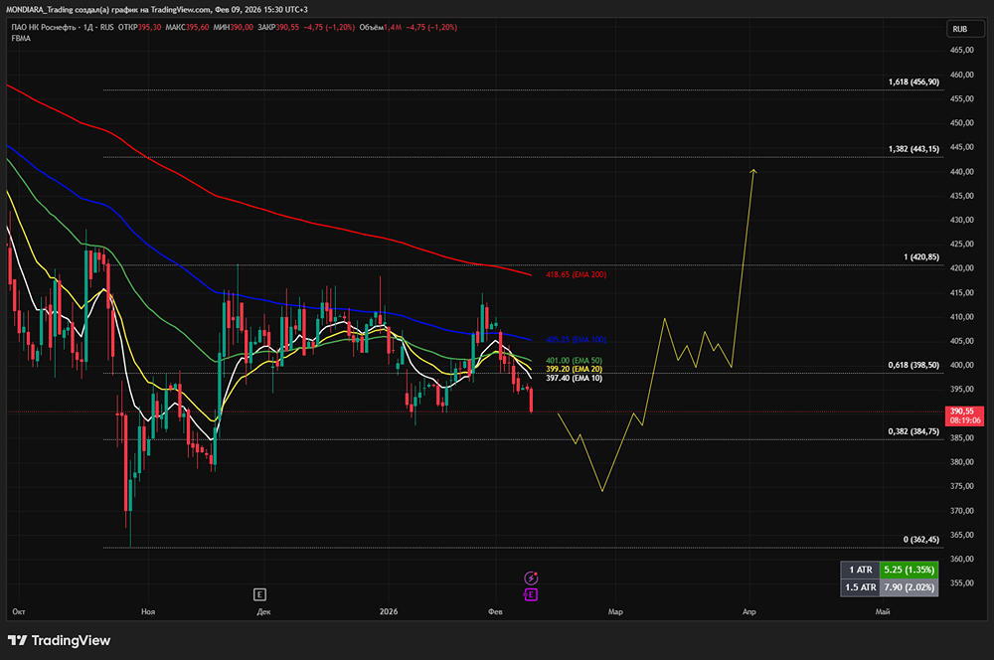994x660 pixels.
Task: Click the 405.25 (EMA 100) blue label
Action: 576,340
